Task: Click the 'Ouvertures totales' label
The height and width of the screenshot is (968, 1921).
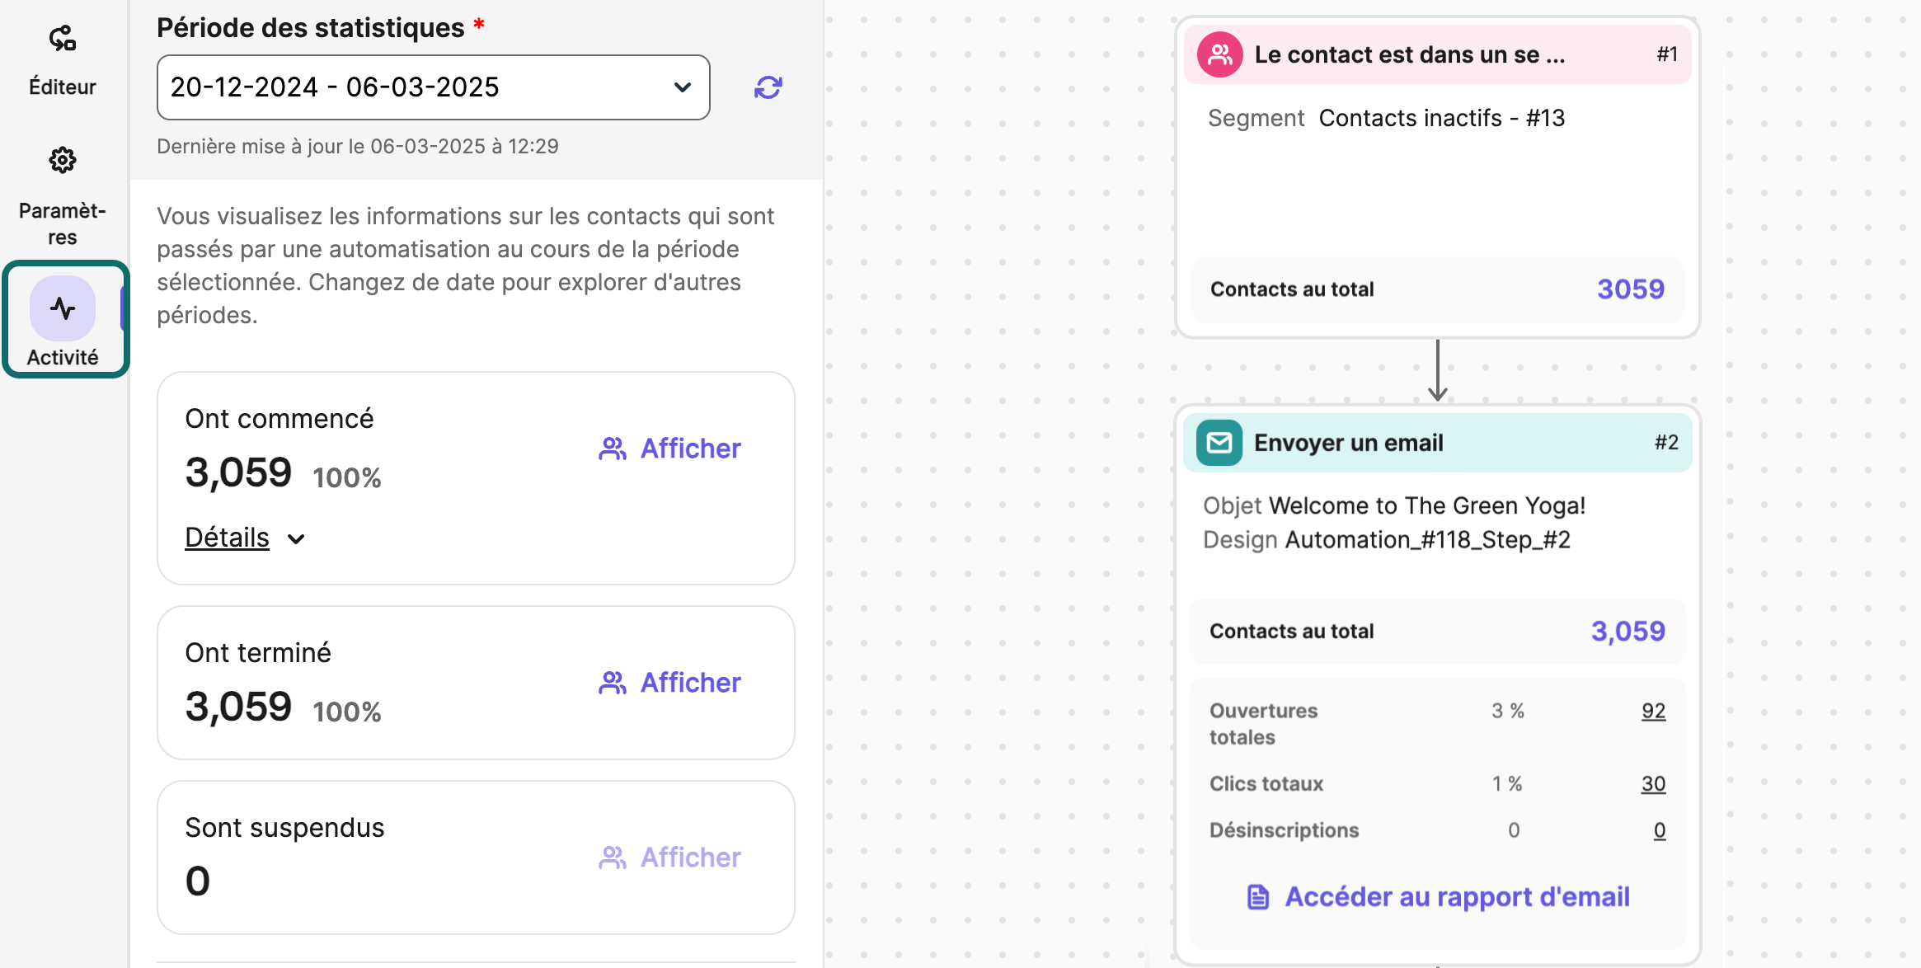Action: [1263, 724]
